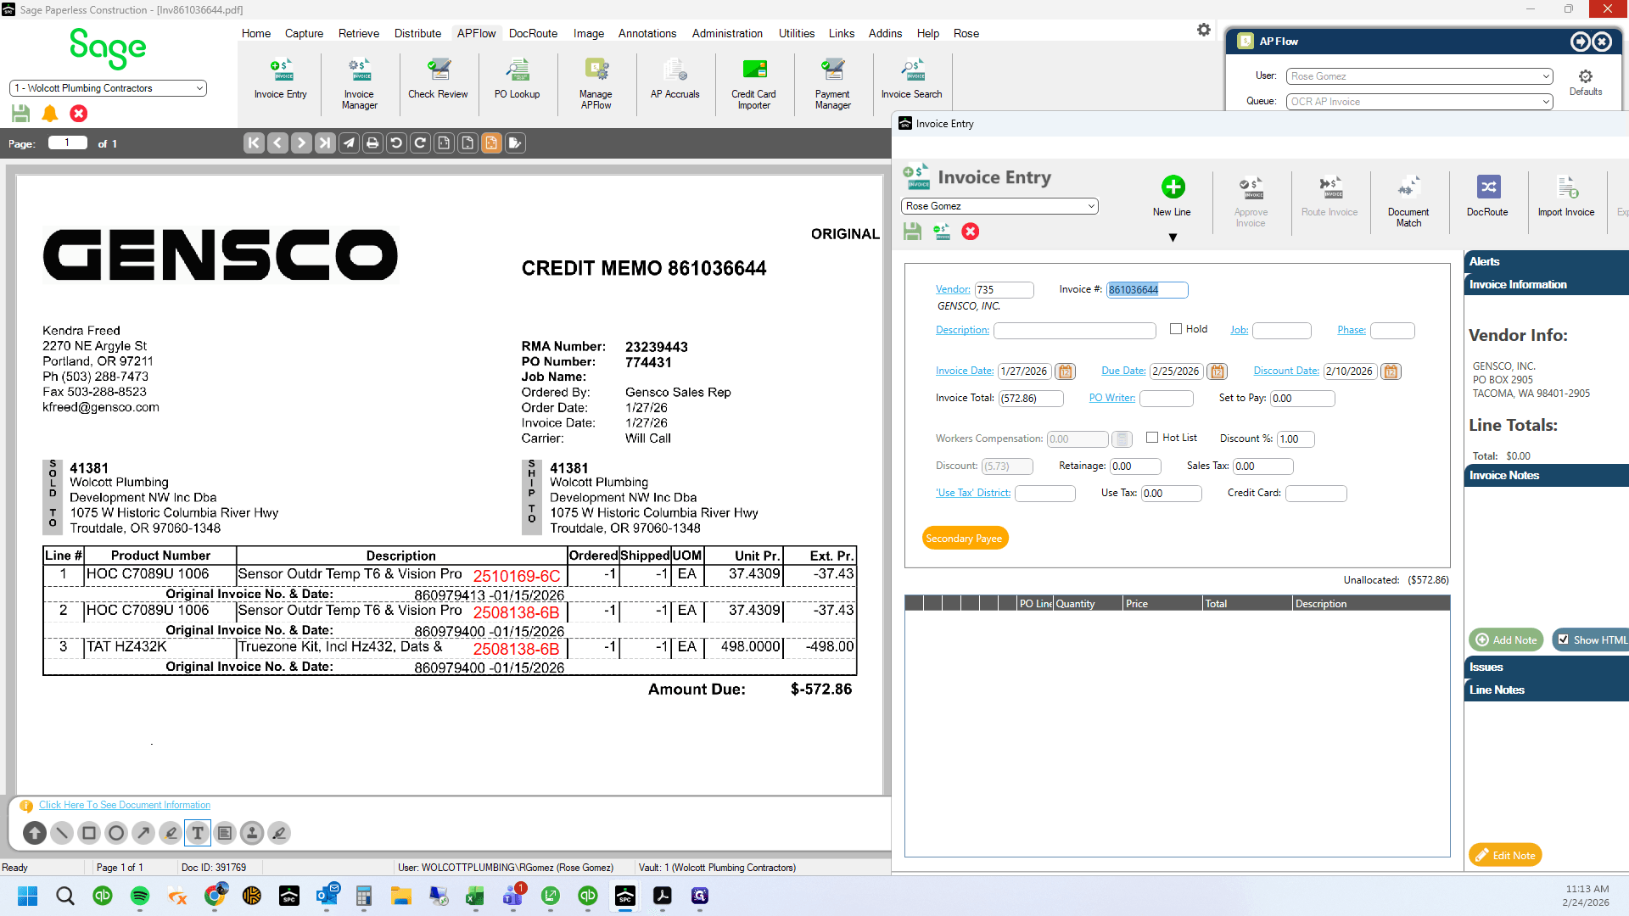Viewport: 1629px width, 916px height.
Task: Open Due Date calendar picker
Action: coord(1218,371)
